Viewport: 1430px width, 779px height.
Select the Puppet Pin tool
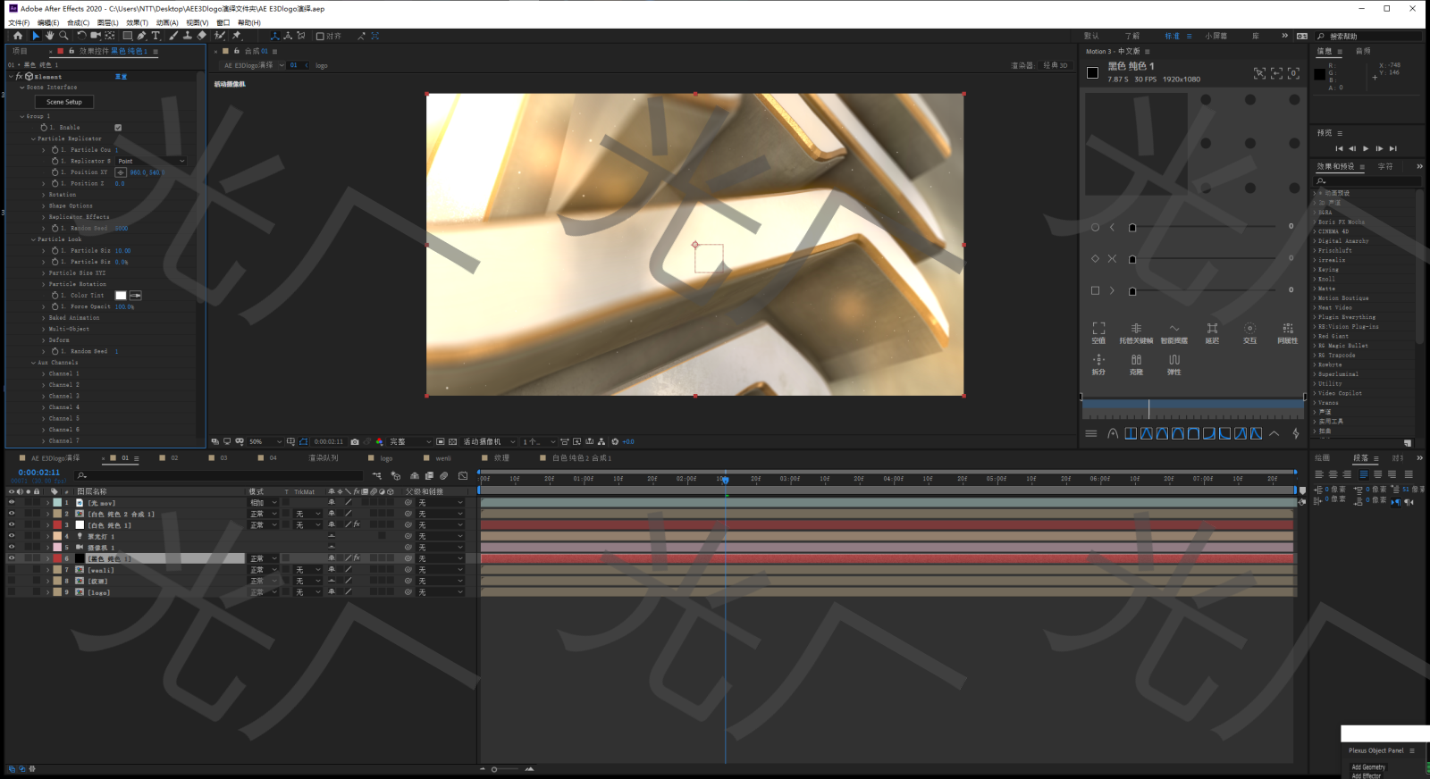236,36
